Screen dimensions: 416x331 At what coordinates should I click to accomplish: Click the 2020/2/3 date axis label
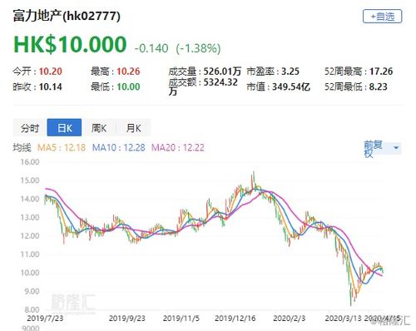click(x=290, y=319)
